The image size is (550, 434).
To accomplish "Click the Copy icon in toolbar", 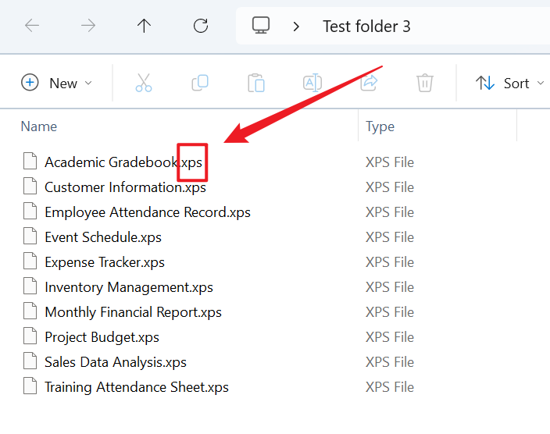I will click(200, 83).
